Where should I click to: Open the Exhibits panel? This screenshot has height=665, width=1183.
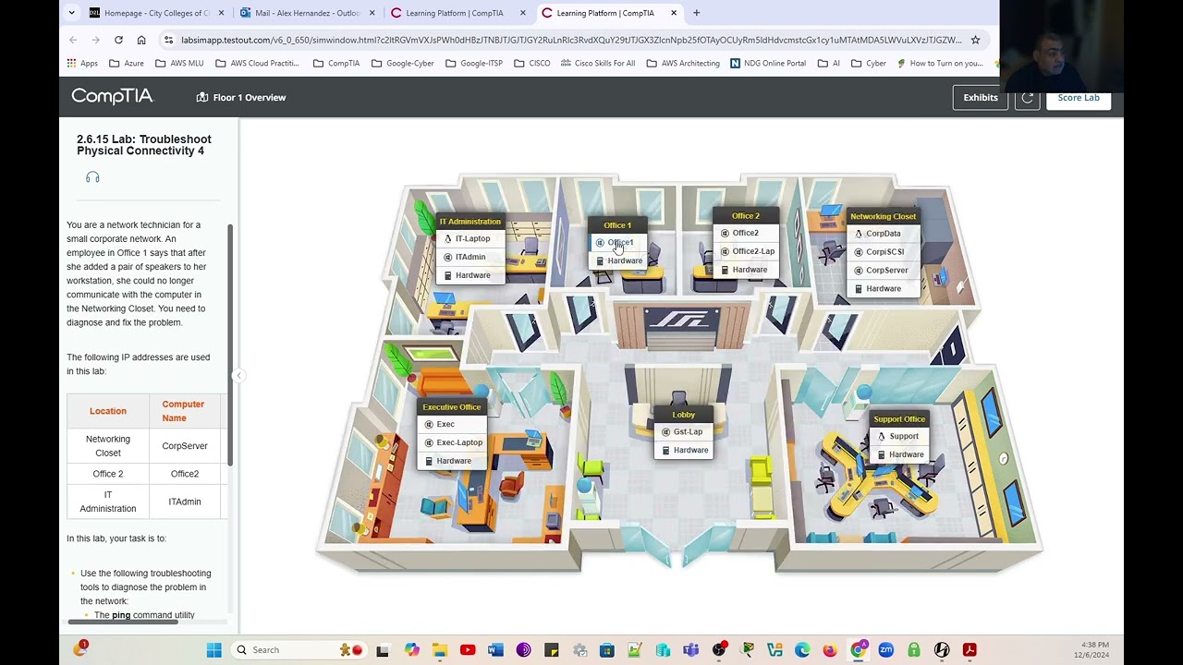(x=981, y=98)
